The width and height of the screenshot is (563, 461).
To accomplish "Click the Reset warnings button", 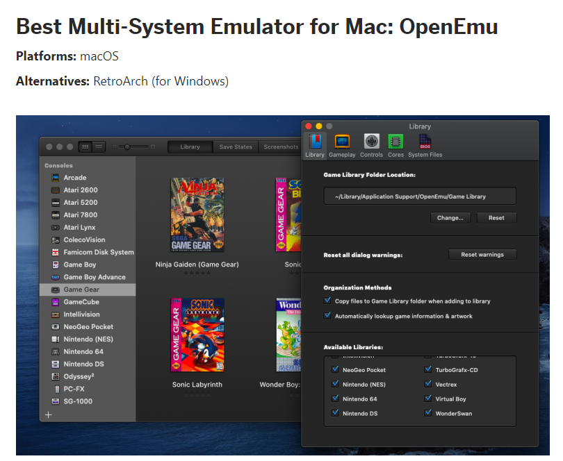I will 482,255.
